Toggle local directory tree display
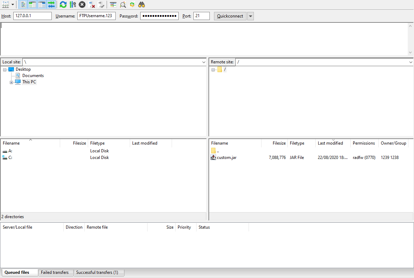414x278 pixels. (32, 5)
